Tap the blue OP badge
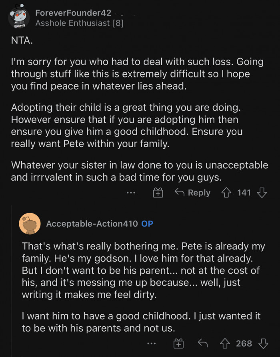This screenshot has height=357, width=280. pos(147,224)
